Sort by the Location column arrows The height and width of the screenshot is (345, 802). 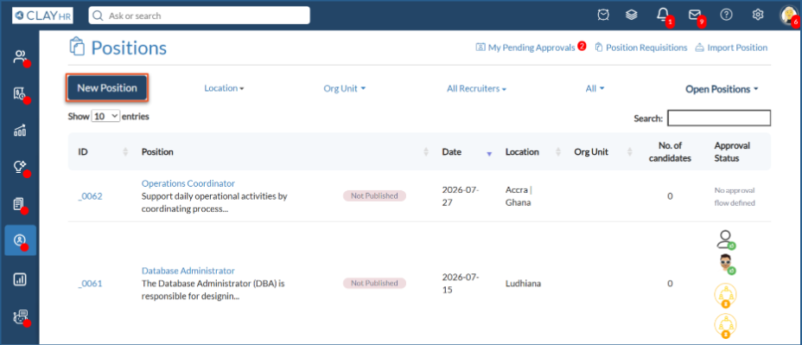pos(557,152)
